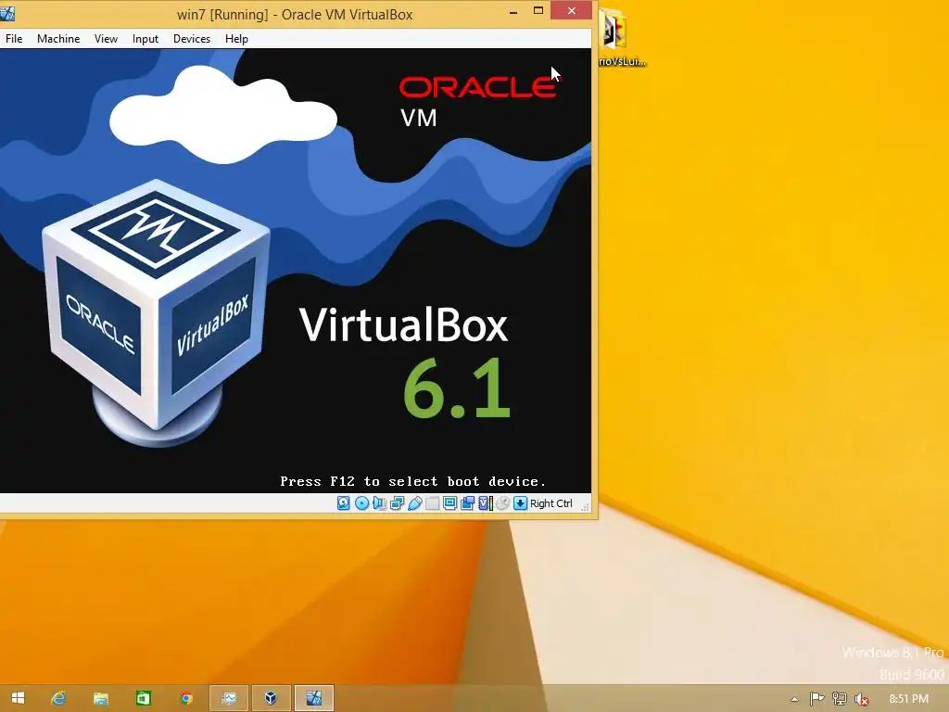This screenshot has width=949, height=712.
Task: Open the Machine menu
Action: click(58, 39)
